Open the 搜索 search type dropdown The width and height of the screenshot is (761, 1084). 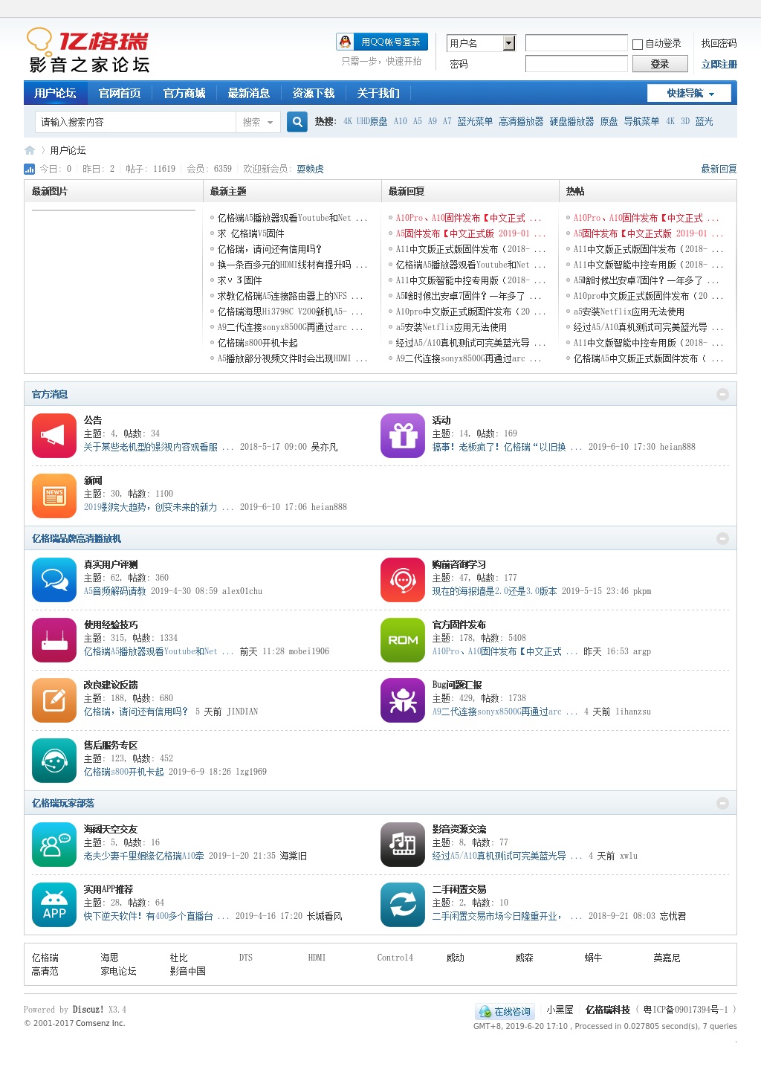point(258,122)
